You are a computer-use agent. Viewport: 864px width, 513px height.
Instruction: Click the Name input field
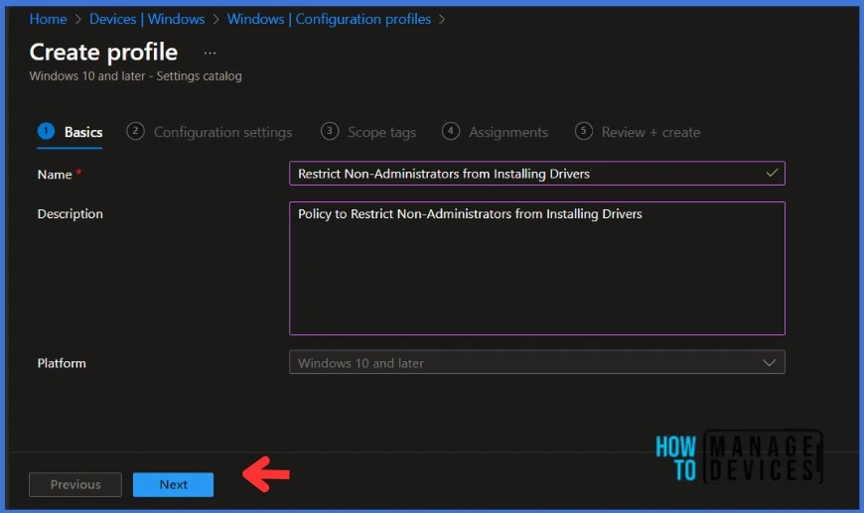536,174
